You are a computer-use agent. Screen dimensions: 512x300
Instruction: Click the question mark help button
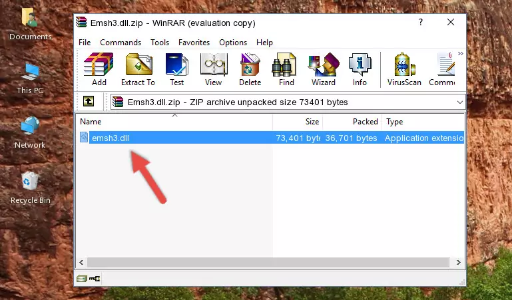tap(421, 22)
